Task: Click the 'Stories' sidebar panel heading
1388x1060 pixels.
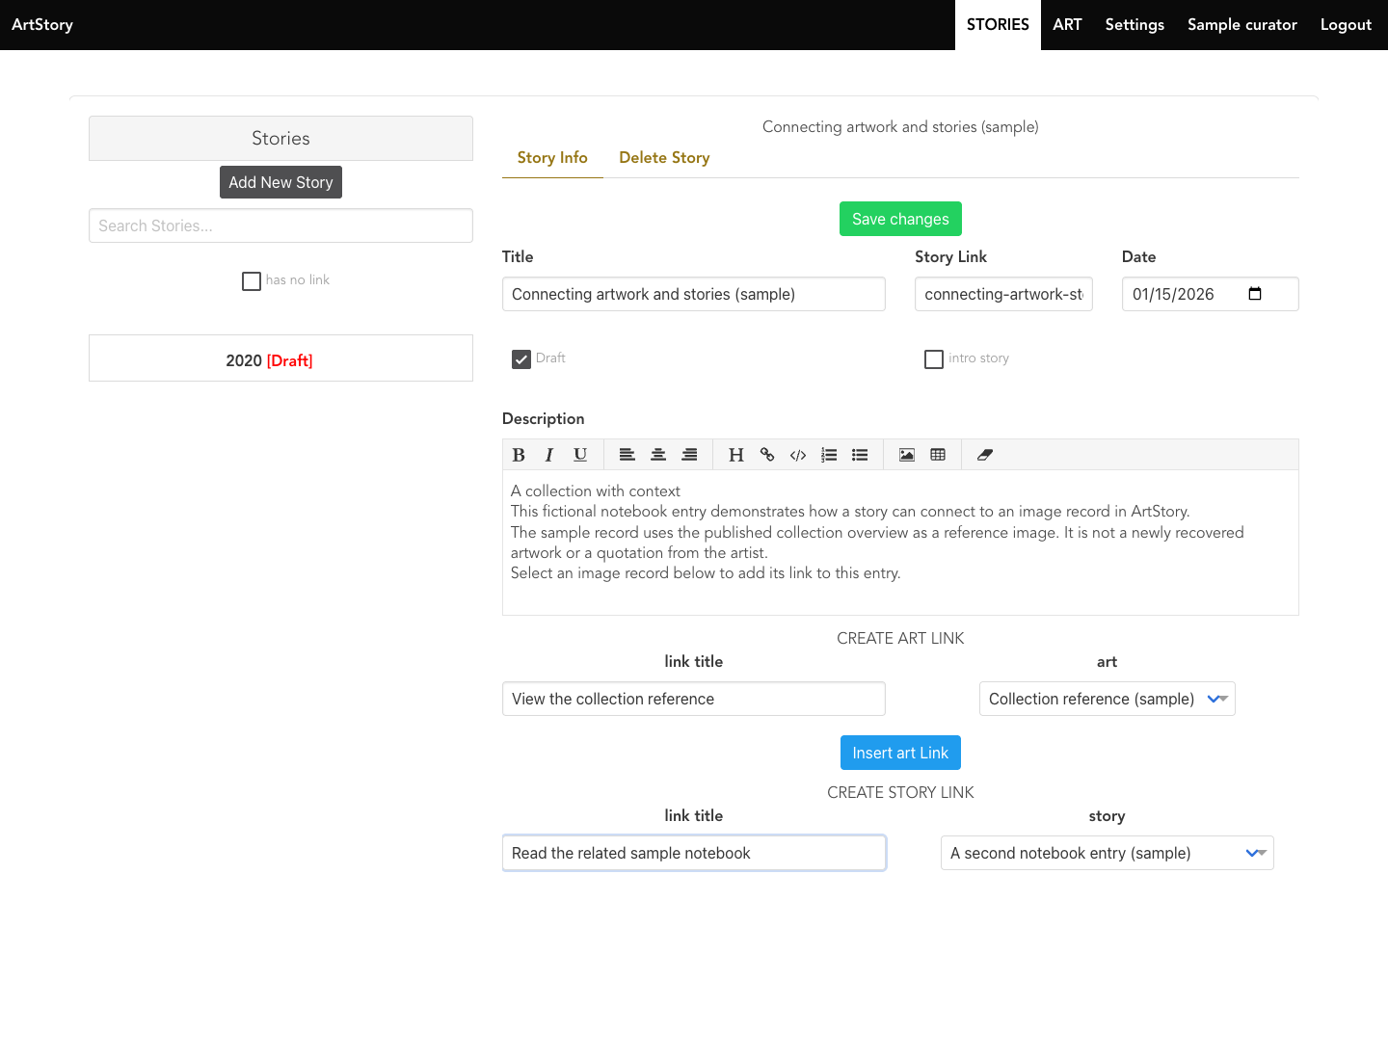Action: [280, 138]
